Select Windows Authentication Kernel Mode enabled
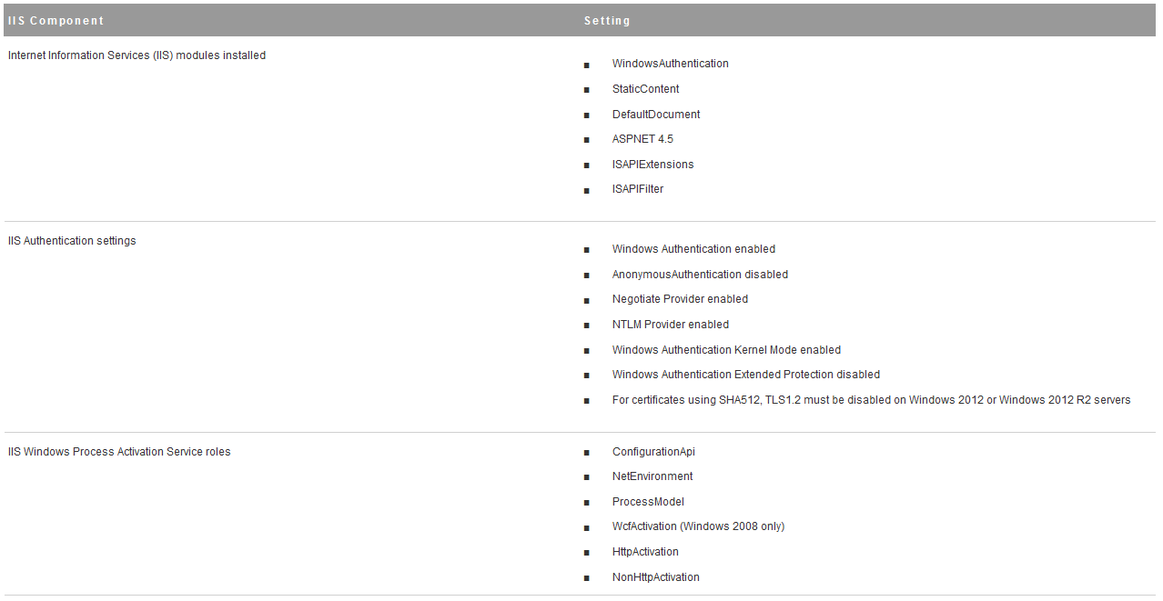1163x601 pixels. pos(726,350)
